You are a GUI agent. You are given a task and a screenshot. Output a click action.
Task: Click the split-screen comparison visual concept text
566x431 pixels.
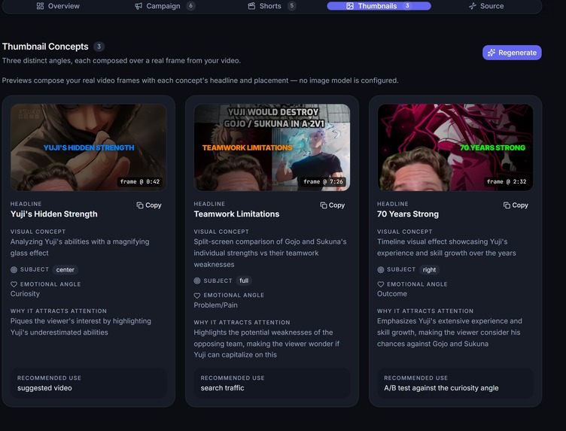[270, 253]
